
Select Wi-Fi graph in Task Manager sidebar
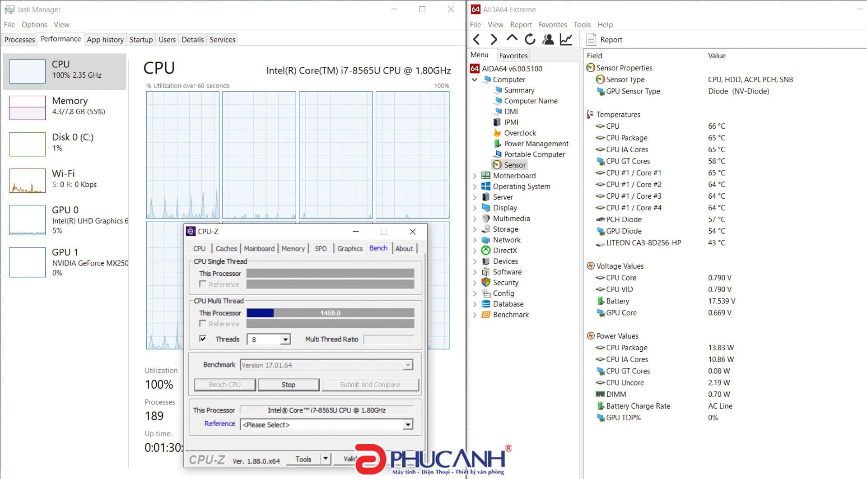point(28,181)
